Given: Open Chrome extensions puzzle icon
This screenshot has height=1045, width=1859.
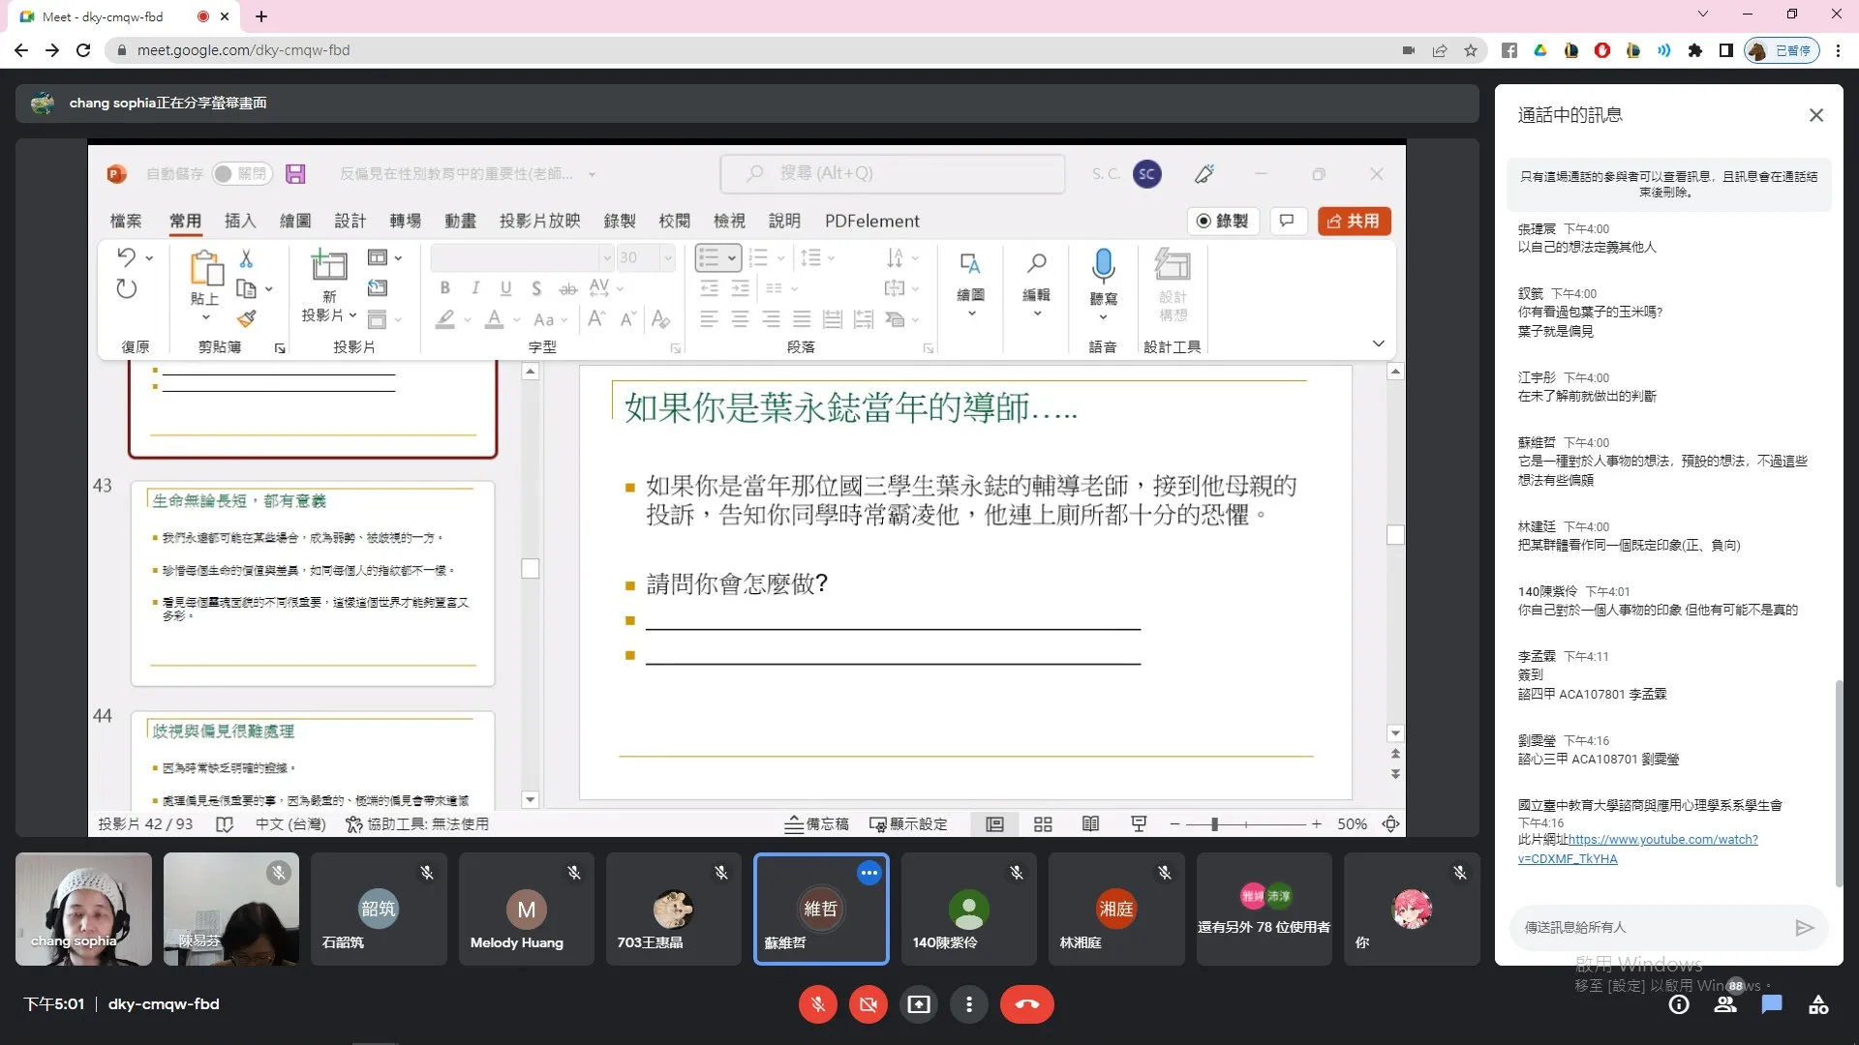Looking at the screenshot, I should coord(1694,50).
